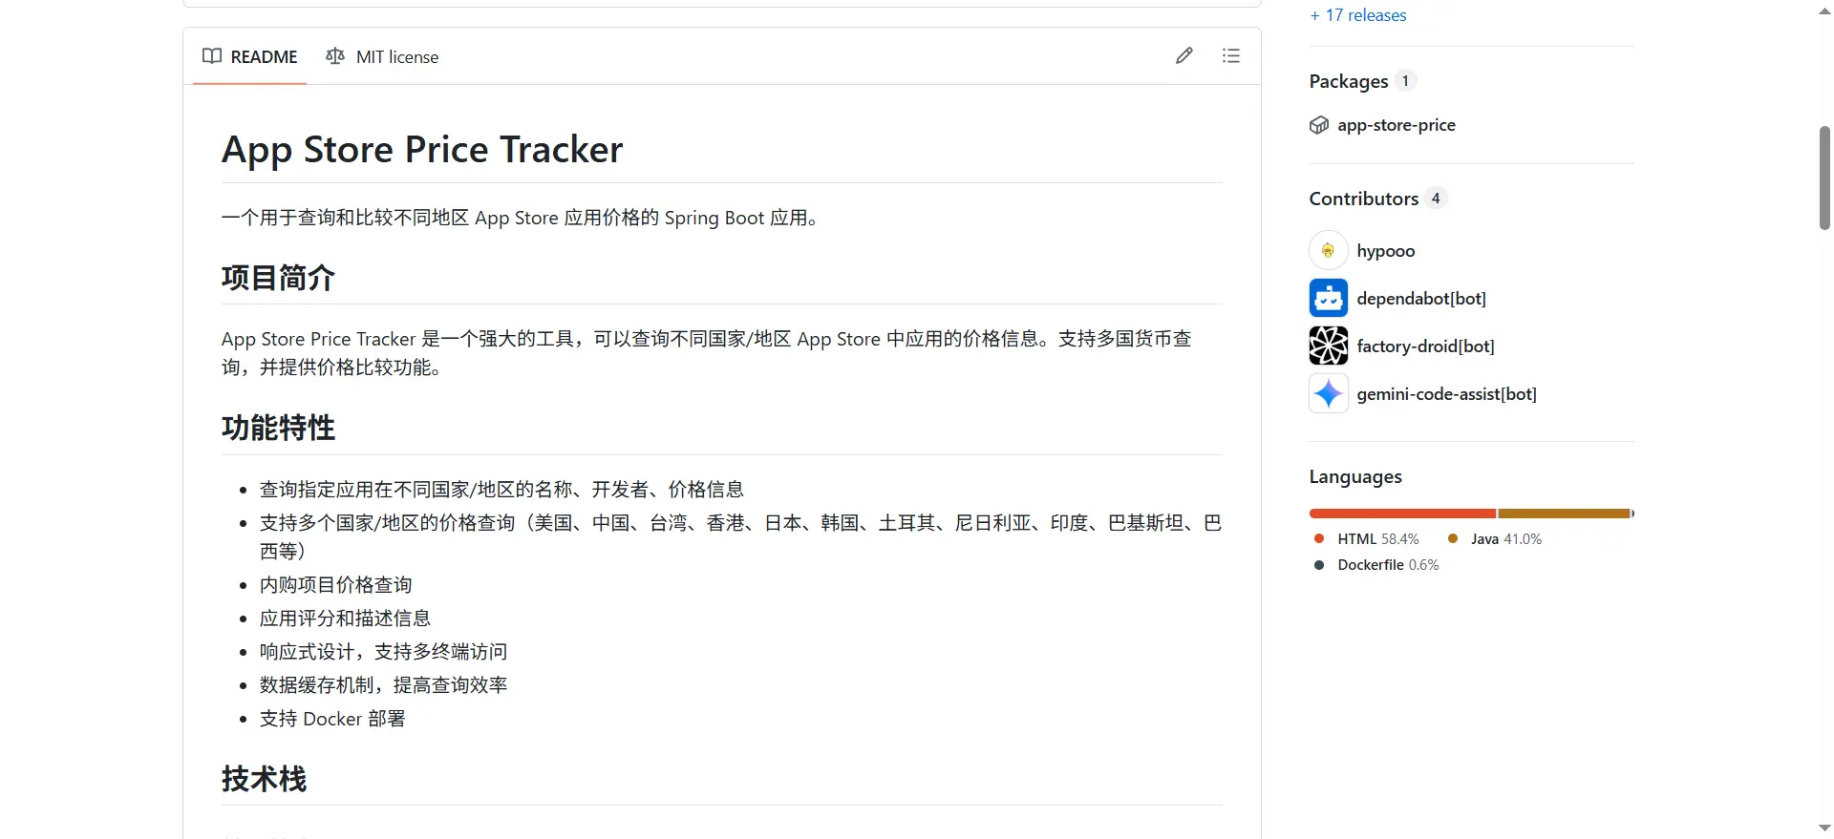The height and width of the screenshot is (839, 1834).
Task: Open gemini-code-assist[bot] contributor name link
Action: [1446, 394]
